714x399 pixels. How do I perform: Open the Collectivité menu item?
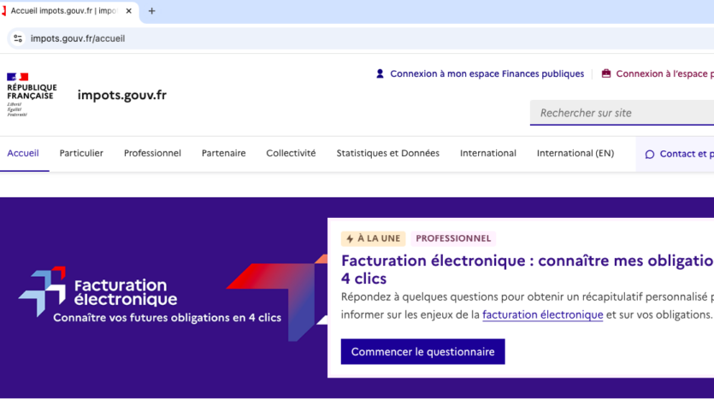(291, 154)
